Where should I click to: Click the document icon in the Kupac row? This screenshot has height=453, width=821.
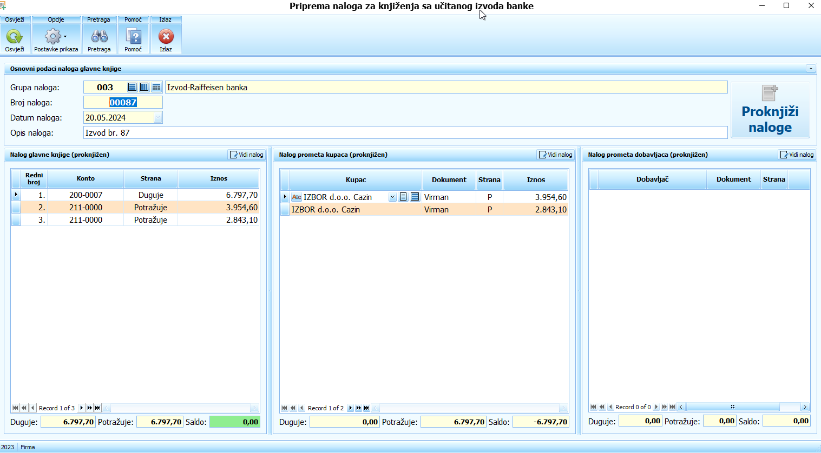click(403, 197)
